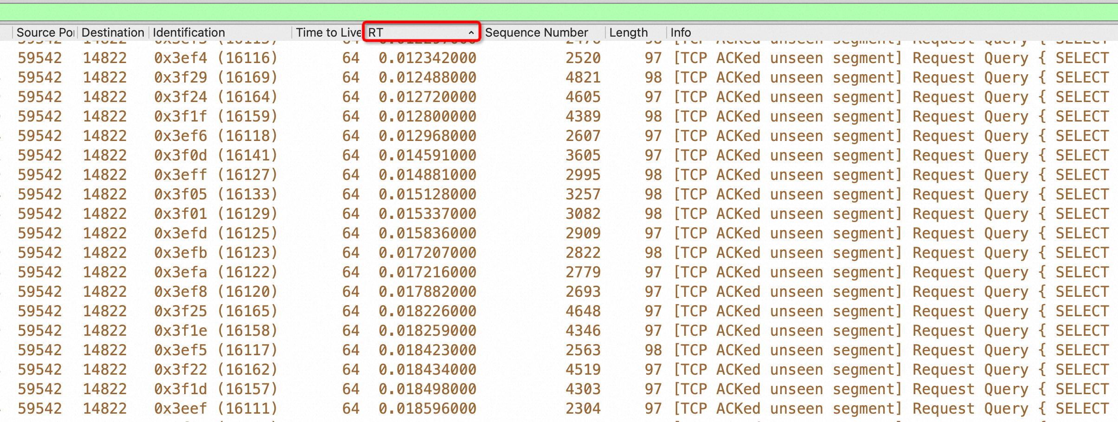Click sequence number 2607

pyautogui.click(x=583, y=136)
